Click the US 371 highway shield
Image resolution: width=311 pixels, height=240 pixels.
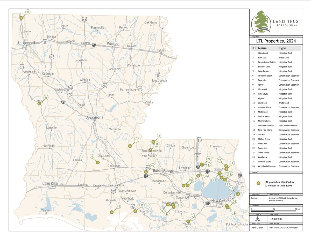[x=52, y=57]
